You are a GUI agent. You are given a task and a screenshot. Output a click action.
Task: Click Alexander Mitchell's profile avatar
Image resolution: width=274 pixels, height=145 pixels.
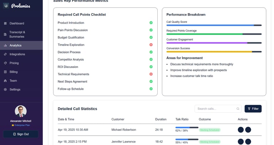point(21,111)
